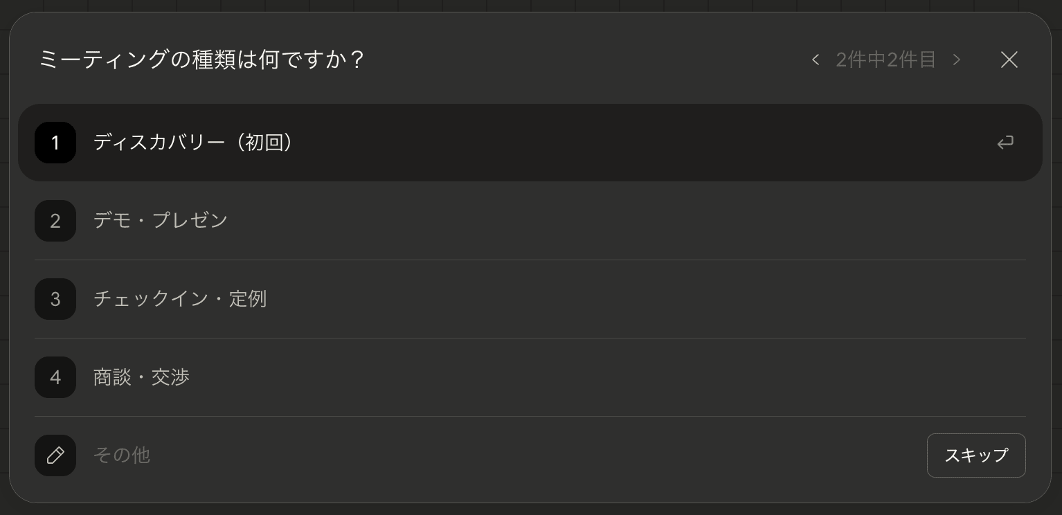Click the number 2 shortcut badge
The width and height of the screenshot is (1062, 515).
[x=55, y=221]
